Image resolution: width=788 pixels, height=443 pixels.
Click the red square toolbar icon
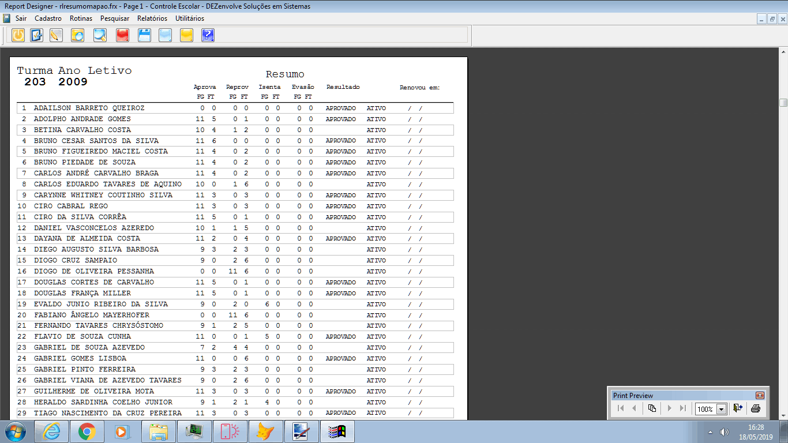[122, 35]
